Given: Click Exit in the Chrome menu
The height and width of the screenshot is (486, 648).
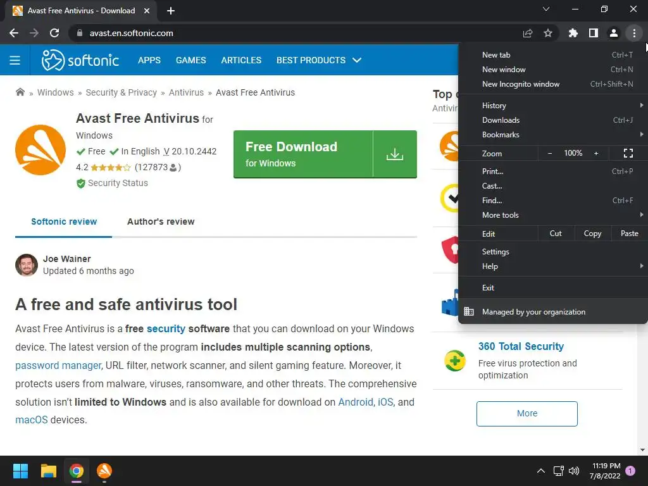Looking at the screenshot, I should [x=553, y=288].
